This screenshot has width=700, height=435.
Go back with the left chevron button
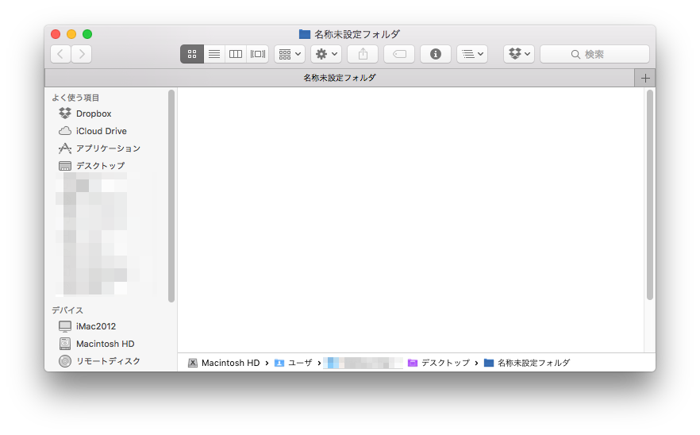(x=60, y=54)
